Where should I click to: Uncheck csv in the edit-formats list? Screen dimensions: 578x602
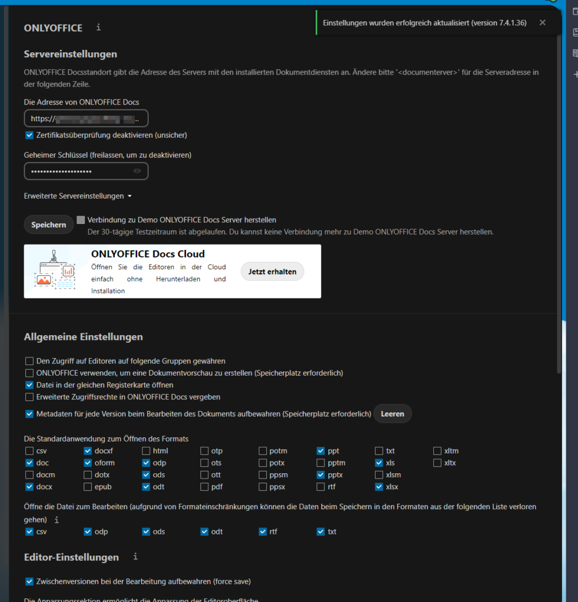click(29, 531)
